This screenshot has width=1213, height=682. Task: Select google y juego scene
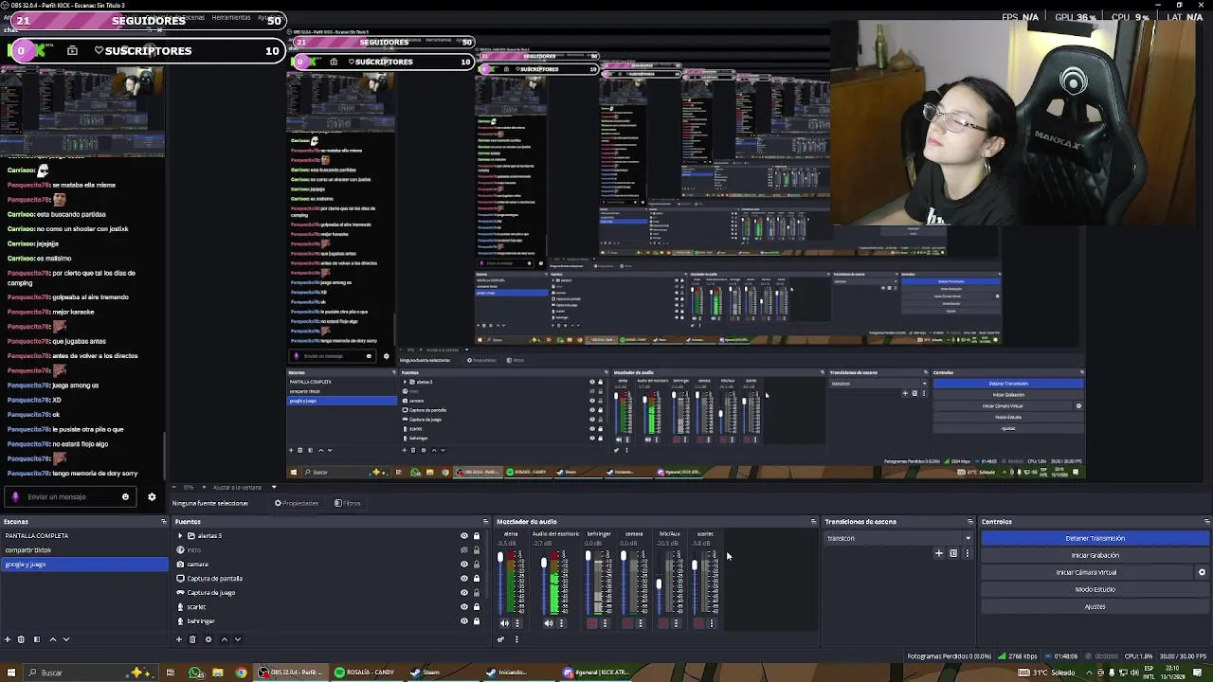point(84,565)
